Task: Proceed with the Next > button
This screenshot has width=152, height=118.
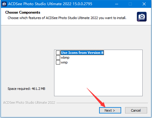Action: click(110, 110)
